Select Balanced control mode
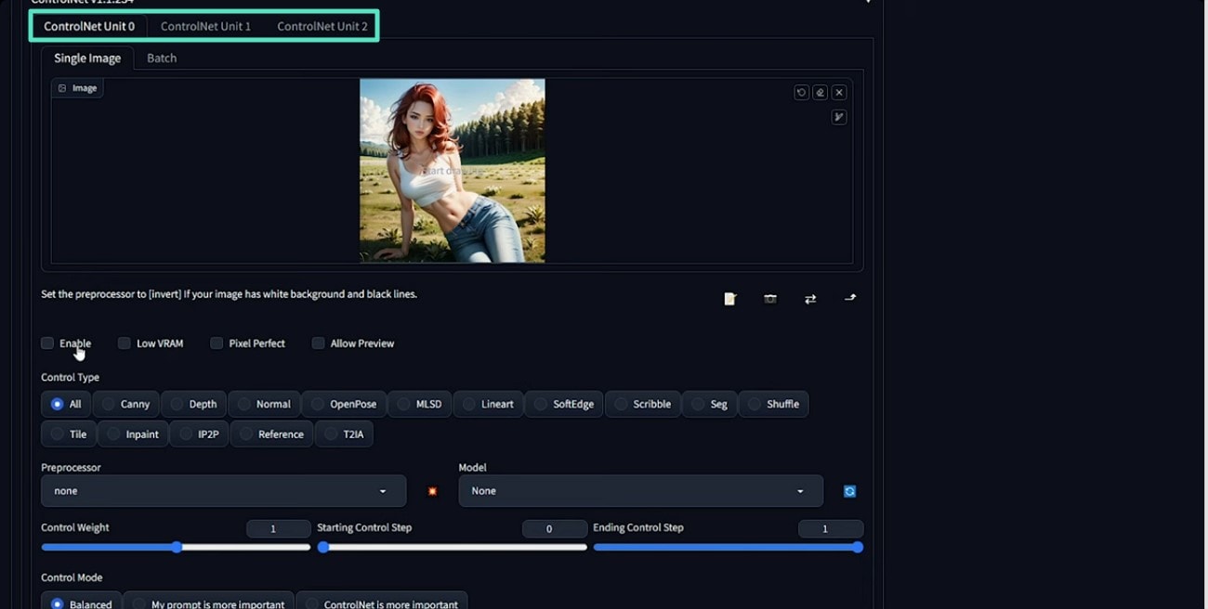The image size is (1208, 609). pos(82,603)
